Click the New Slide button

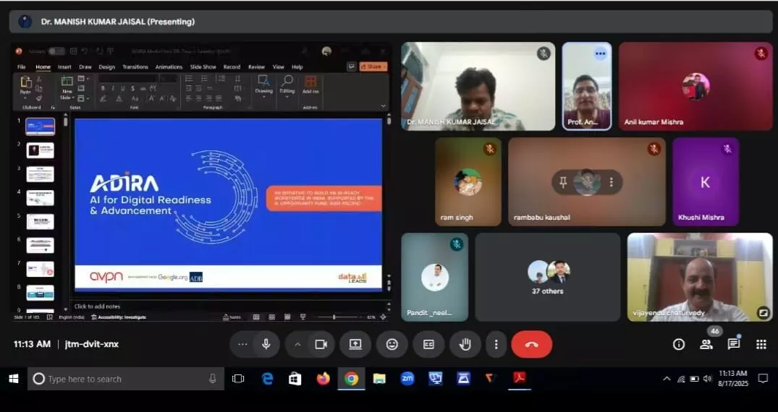pos(67,87)
